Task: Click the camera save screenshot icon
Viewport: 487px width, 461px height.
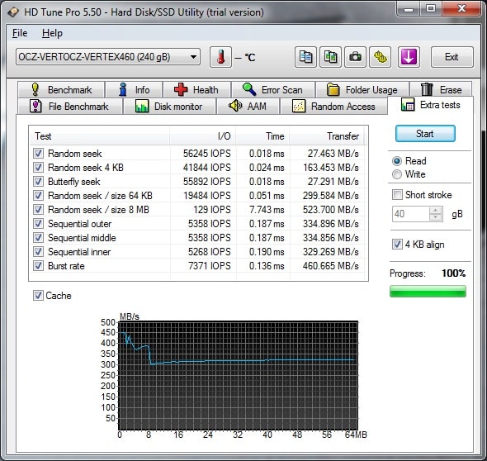Action: pyautogui.click(x=355, y=57)
